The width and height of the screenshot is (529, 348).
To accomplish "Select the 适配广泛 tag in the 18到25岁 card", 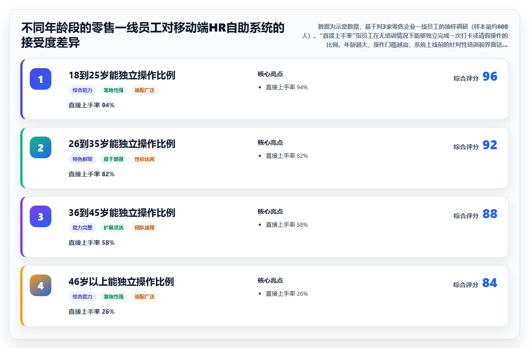I will 144,90.
